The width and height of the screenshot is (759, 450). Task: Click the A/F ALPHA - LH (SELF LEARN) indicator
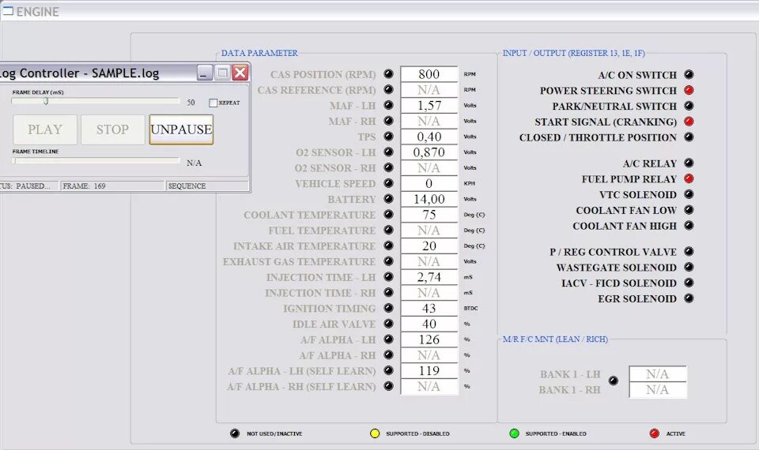389,370
